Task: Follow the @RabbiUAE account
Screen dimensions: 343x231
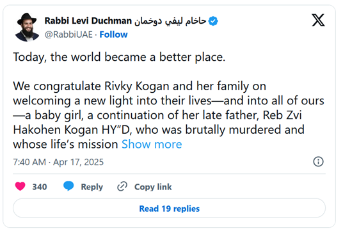Action: point(113,35)
